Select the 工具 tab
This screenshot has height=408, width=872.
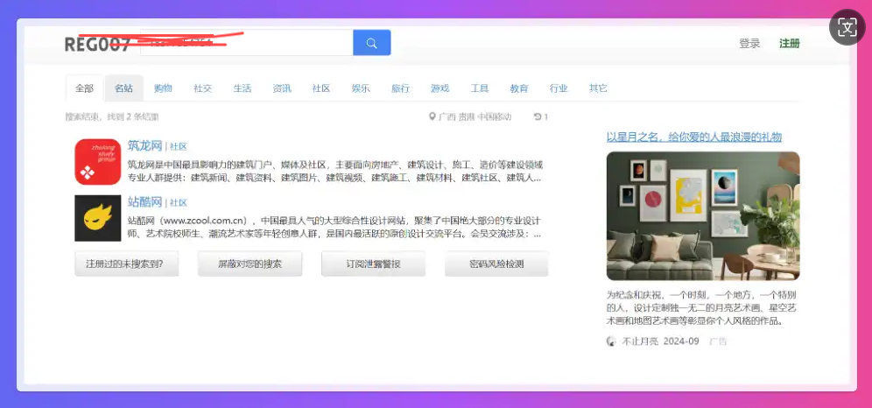480,88
